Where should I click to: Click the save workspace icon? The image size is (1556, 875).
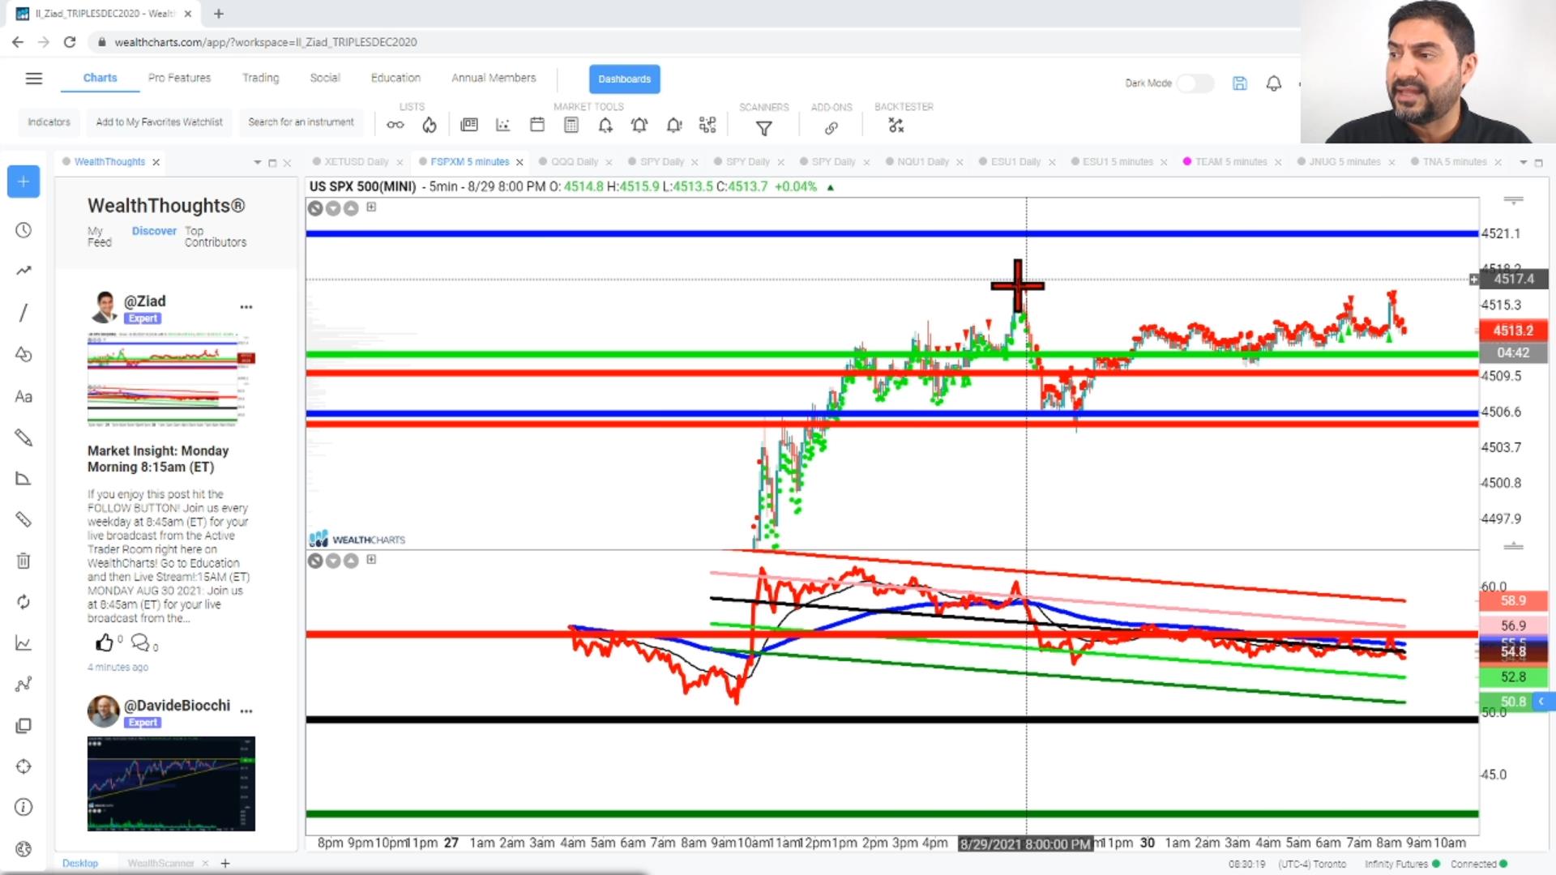click(x=1240, y=83)
